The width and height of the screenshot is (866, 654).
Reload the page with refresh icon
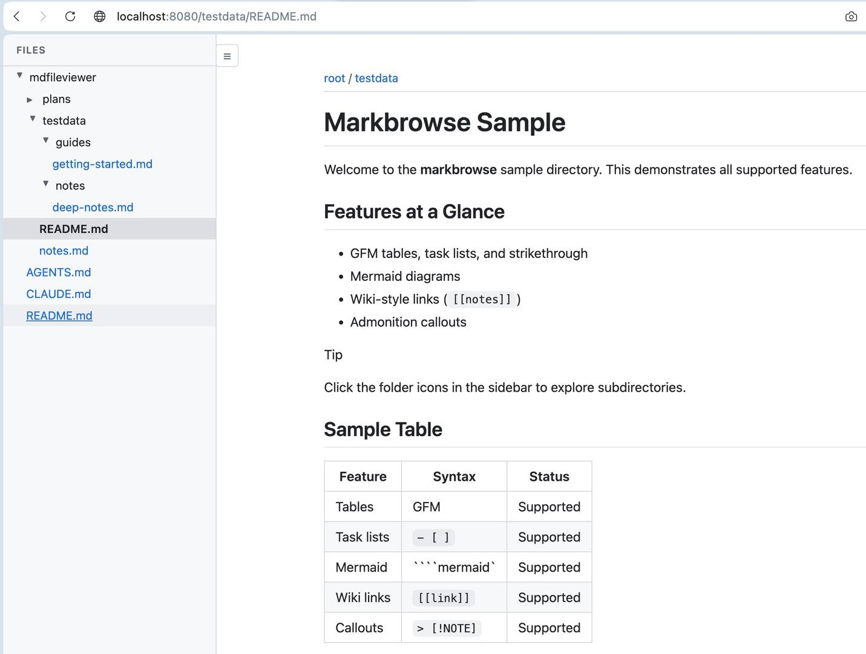(70, 16)
